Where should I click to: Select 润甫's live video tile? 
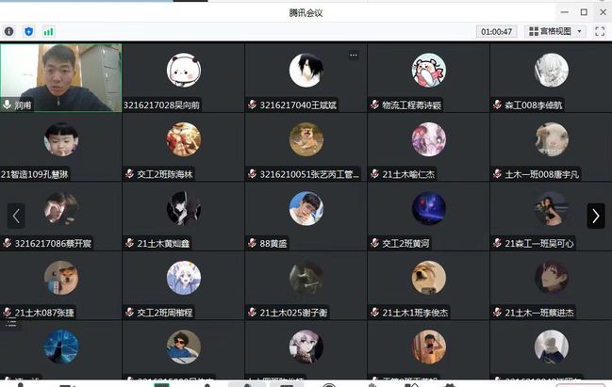(x=61, y=78)
